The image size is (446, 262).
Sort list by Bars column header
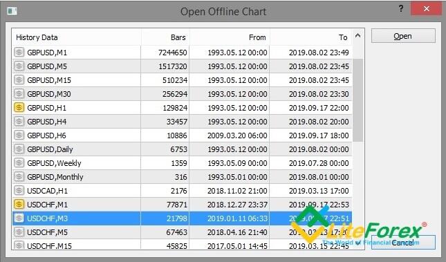click(x=165, y=37)
